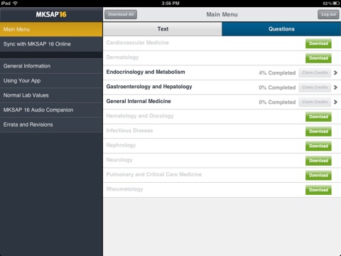Click Gastroenterology's 0% Completed label
The image size is (341, 256).
pos(277,87)
